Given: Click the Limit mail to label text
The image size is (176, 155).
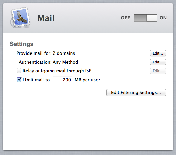Looking at the screenshot, I should tap(36, 80).
